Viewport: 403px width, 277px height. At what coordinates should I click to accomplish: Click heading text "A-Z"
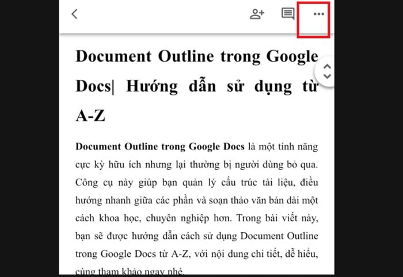click(x=90, y=116)
